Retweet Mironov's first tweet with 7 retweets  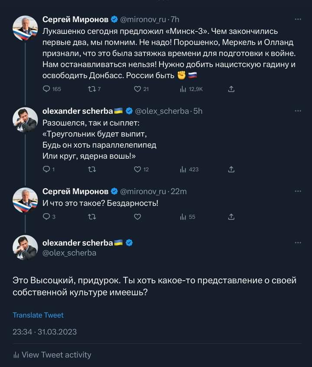[x=92, y=89]
